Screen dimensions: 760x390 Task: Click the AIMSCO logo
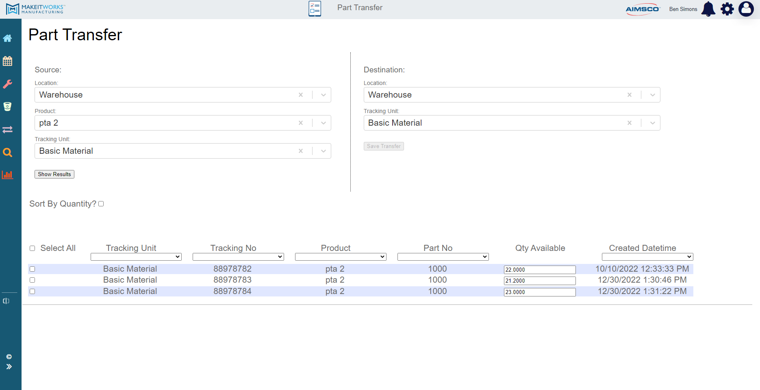point(643,9)
